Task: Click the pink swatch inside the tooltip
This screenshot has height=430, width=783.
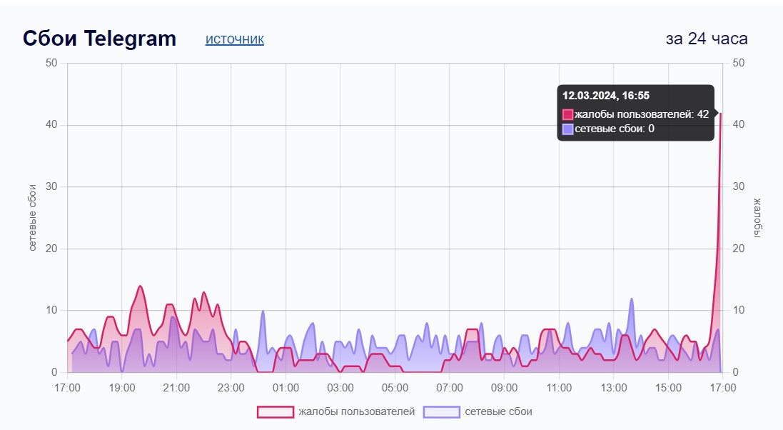Action: point(568,114)
